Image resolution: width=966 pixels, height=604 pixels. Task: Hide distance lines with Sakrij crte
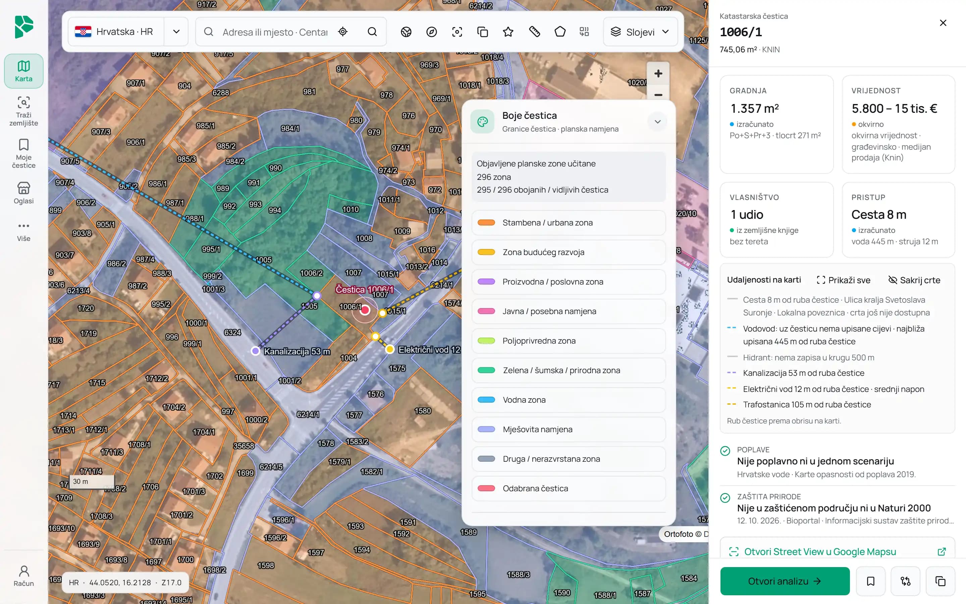pos(914,280)
